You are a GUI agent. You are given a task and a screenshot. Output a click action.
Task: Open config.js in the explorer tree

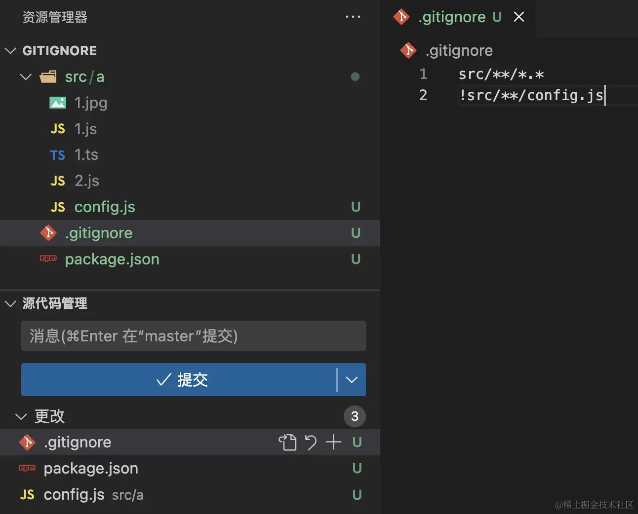[105, 207]
